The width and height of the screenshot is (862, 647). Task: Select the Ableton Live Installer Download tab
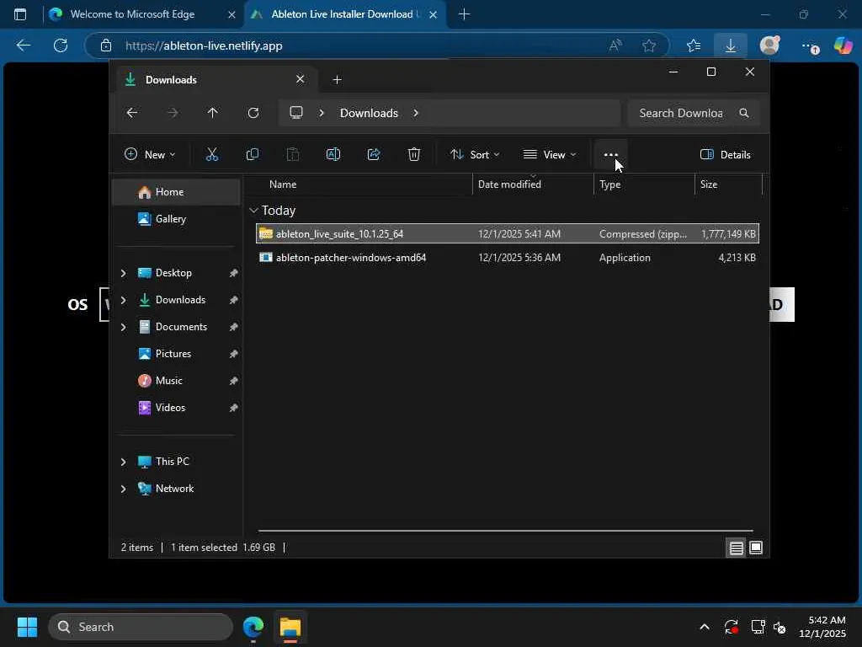(x=341, y=14)
